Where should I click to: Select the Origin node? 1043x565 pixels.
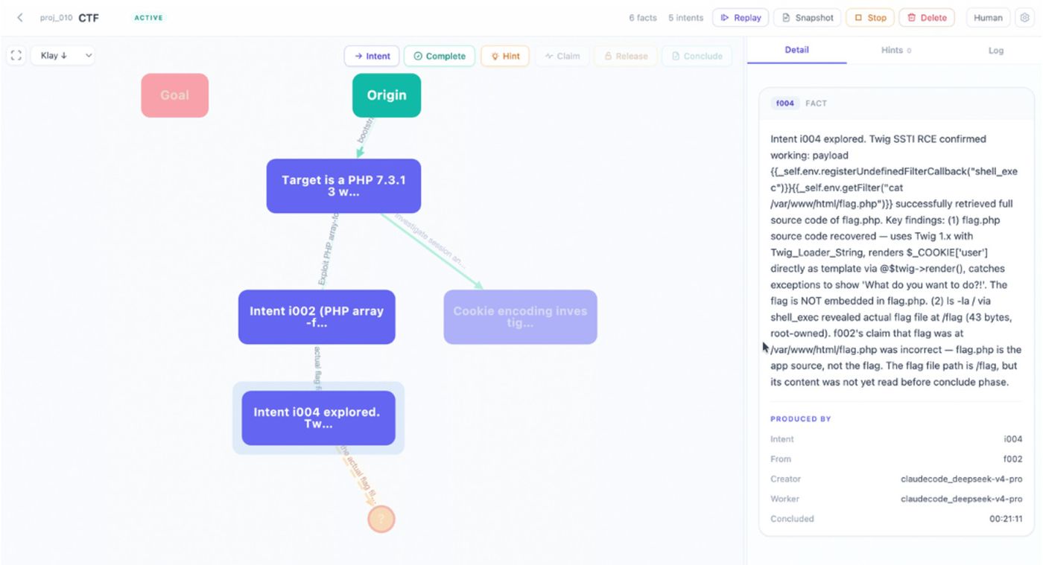(x=387, y=95)
